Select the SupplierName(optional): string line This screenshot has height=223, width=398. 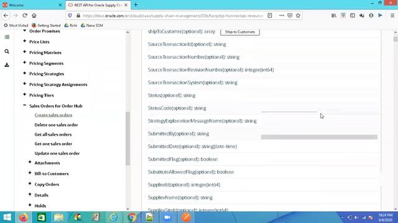(180, 198)
